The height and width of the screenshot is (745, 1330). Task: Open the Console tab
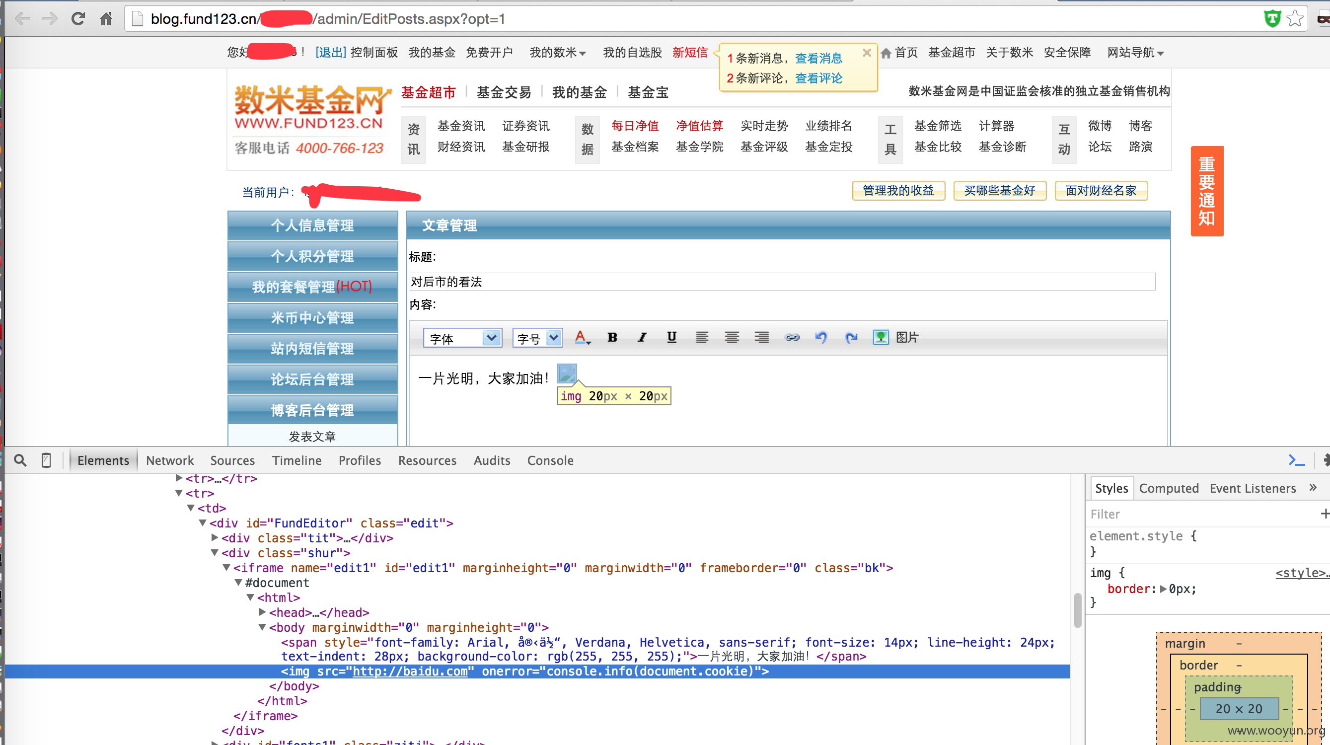(550, 460)
